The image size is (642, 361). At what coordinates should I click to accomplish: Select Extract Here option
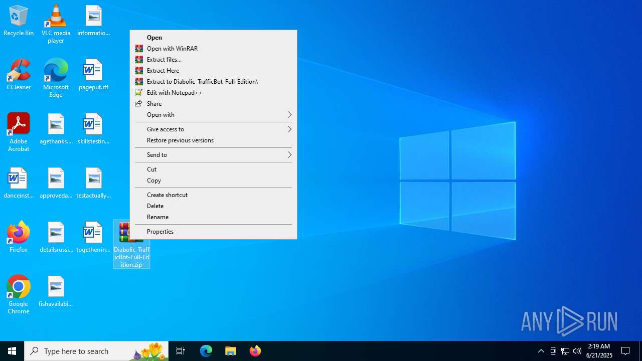pos(213,71)
